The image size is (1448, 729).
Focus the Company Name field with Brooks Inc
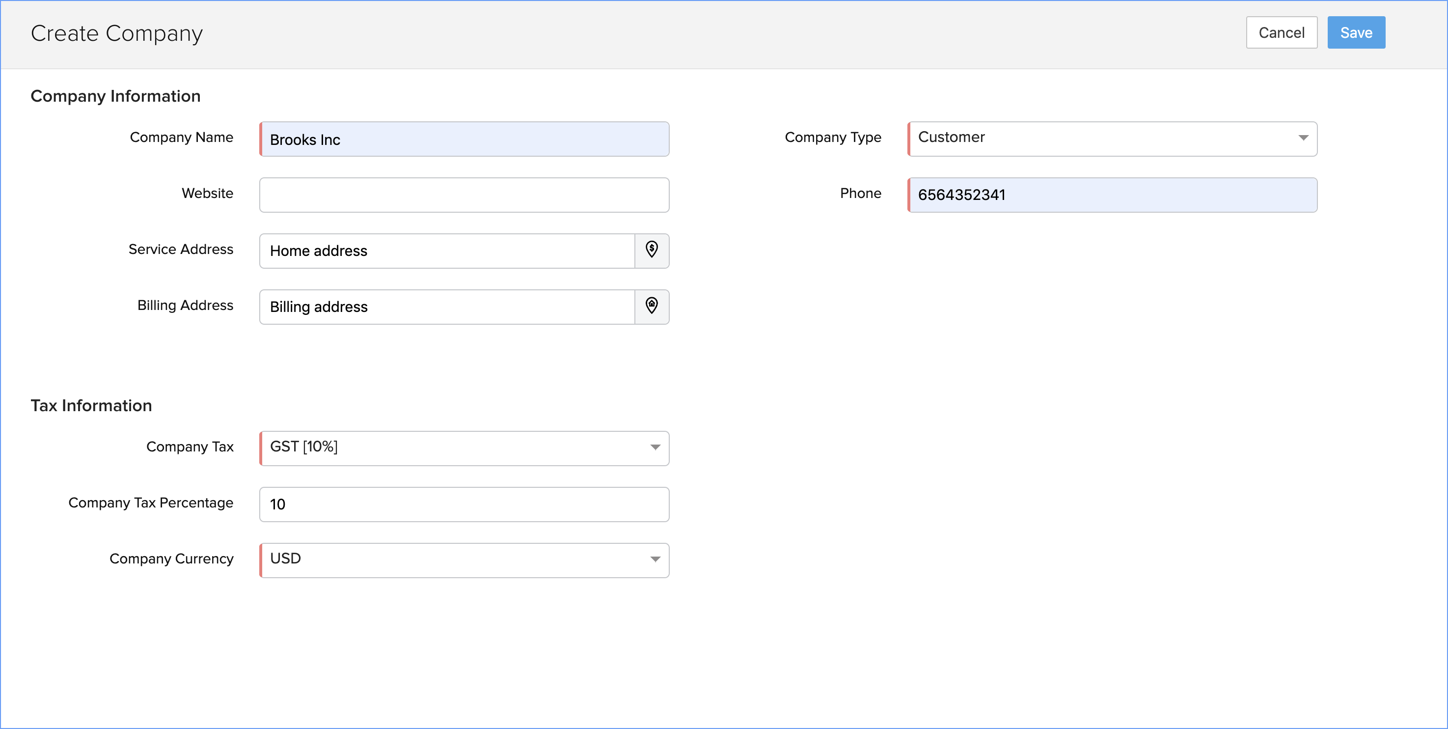pos(464,140)
